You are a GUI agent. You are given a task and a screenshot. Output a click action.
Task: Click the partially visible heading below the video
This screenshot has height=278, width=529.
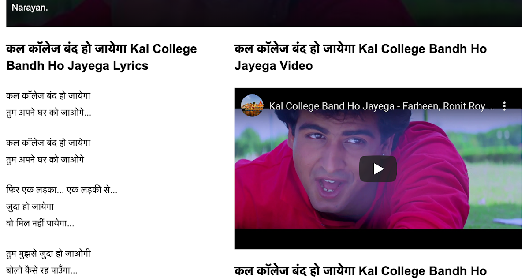point(360,271)
